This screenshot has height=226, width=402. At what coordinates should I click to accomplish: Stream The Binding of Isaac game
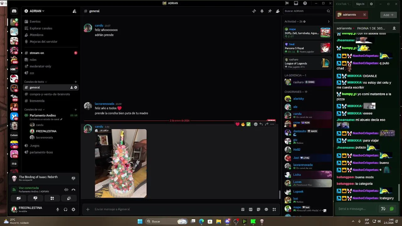coord(73,178)
